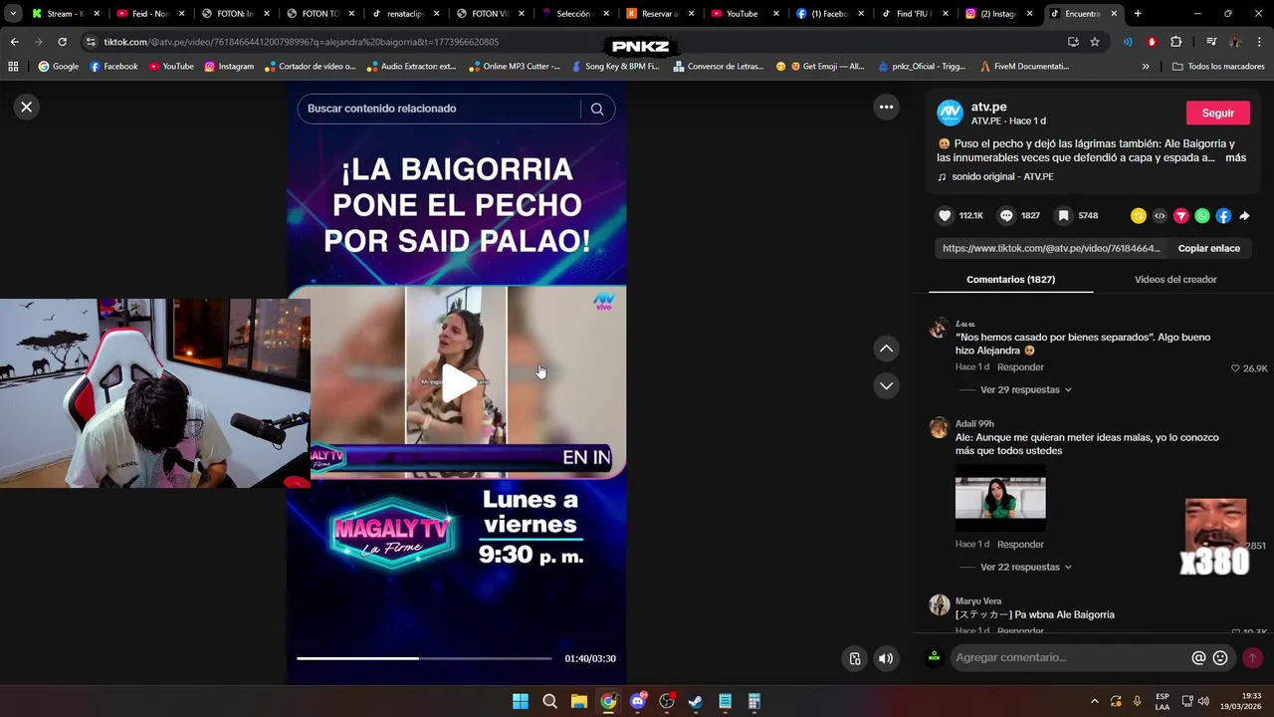Image resolution: width=1274 pixels, height=717 pixels.
Task: Open comments bubble icon with 1827
Action: [x=1006, y=215]
